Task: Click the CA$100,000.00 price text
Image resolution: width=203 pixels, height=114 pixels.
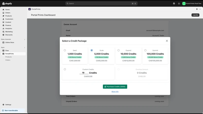Action: pos(155,61)
